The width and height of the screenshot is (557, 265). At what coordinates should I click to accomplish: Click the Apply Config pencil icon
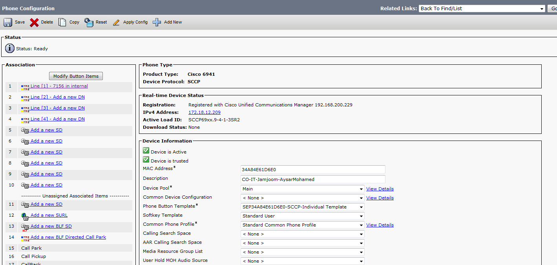pyautogui.click(x=116, y=22)
